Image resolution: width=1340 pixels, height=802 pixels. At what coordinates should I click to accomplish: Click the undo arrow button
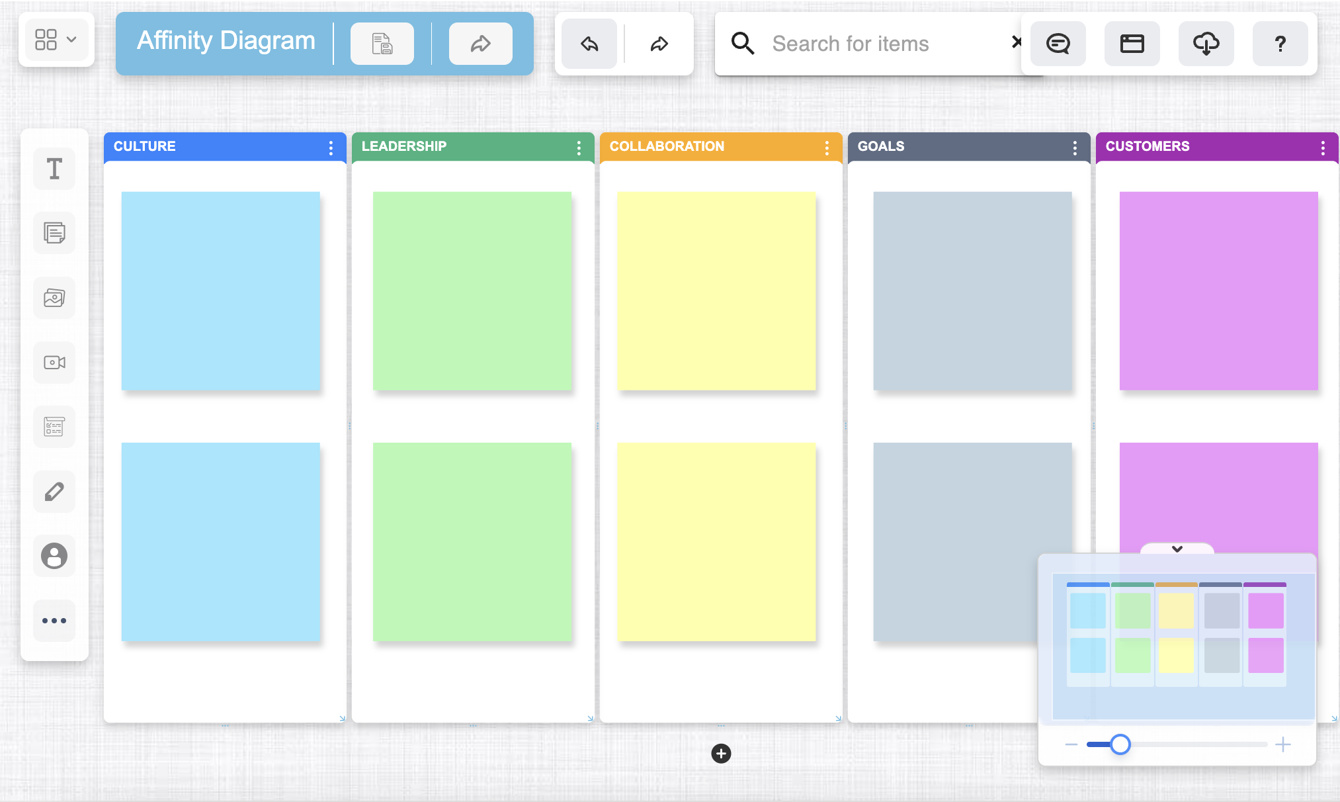coord(589,44)
